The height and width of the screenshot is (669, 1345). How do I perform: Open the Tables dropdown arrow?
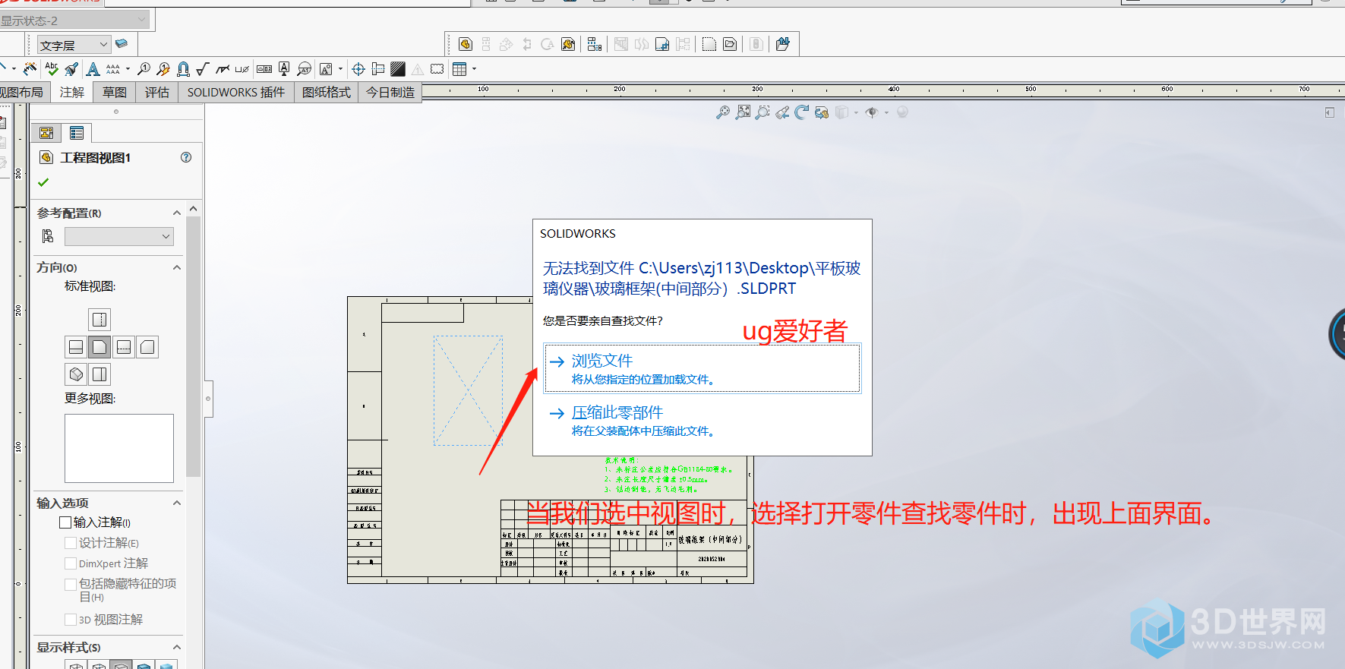[x=475, y=69]
